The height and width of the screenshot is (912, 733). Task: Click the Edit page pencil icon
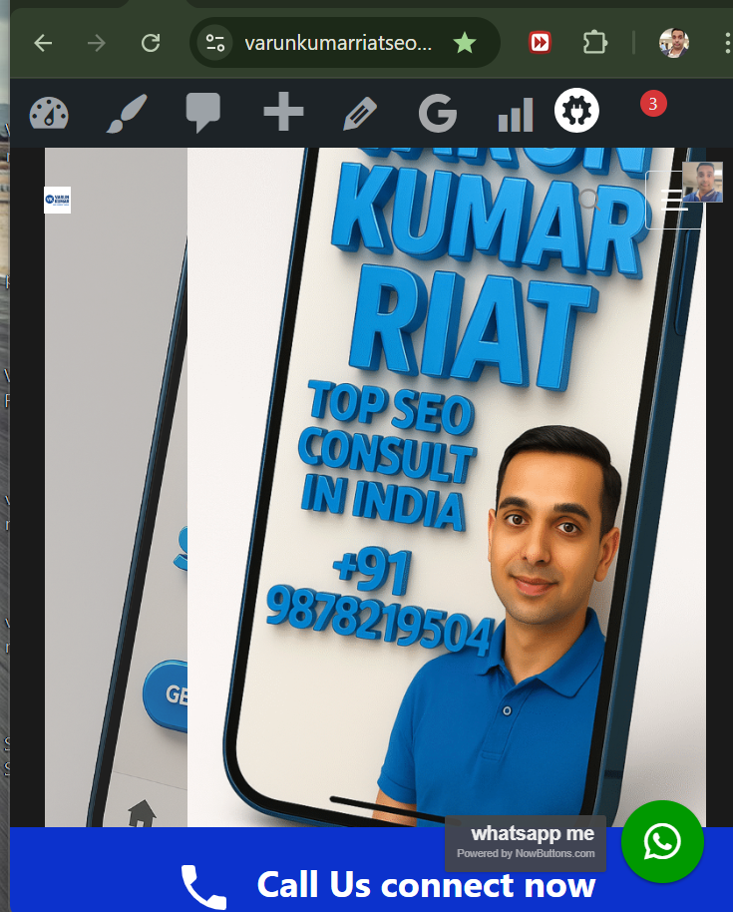tap(360, 113)
